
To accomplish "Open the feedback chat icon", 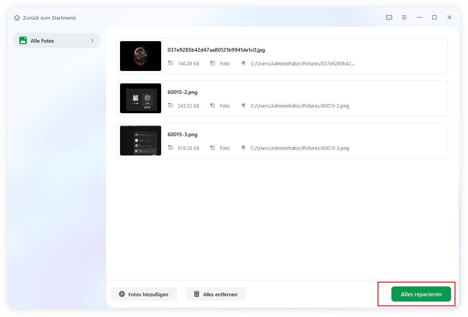I will [x=389, y=17].
